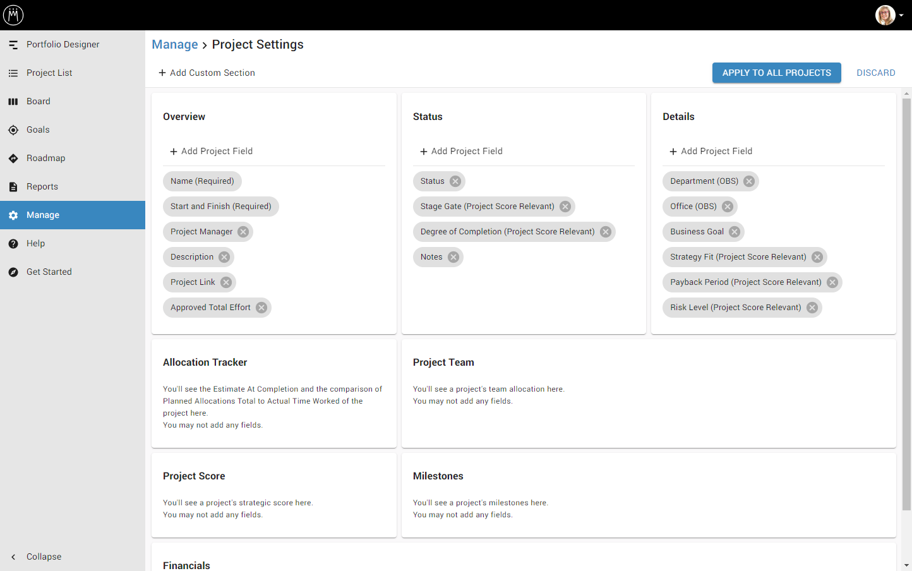Click the Start and Finish (Required) chip
Screen dimensions: 912x571
click(x=221, y=207)
